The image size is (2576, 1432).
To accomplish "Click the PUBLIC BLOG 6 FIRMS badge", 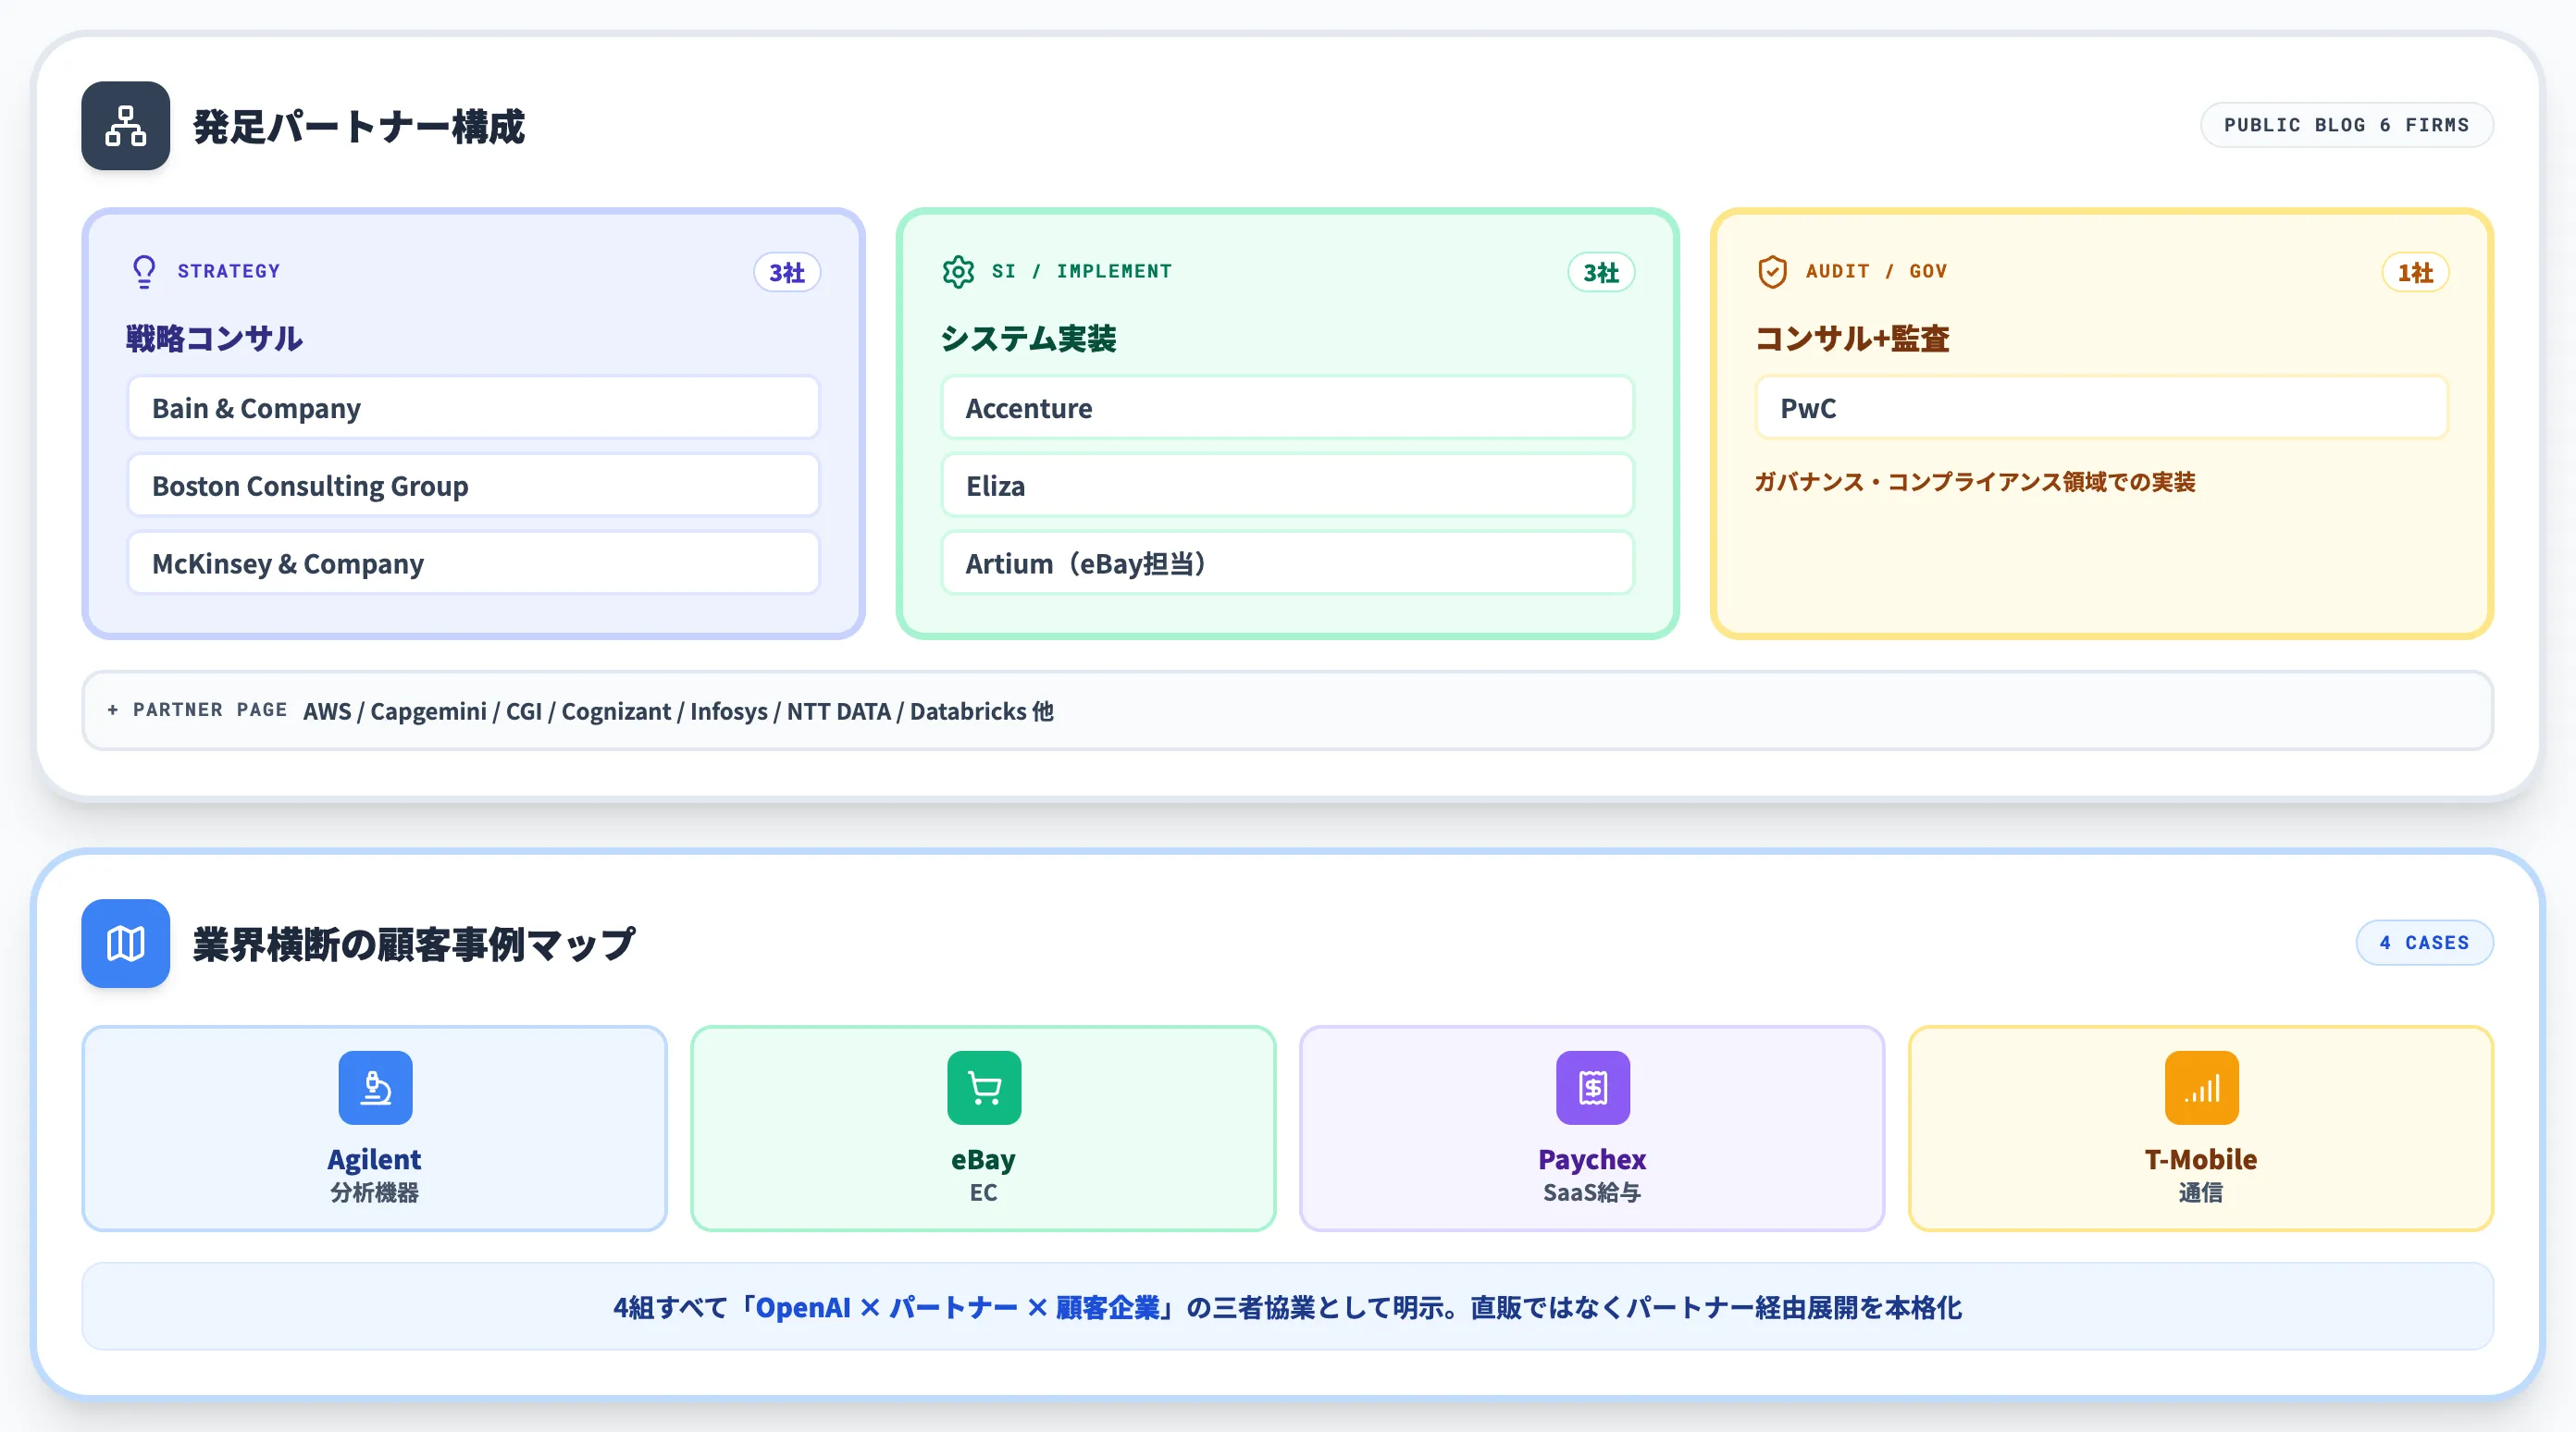I will pyautogui.click(x=2346, y=125).
